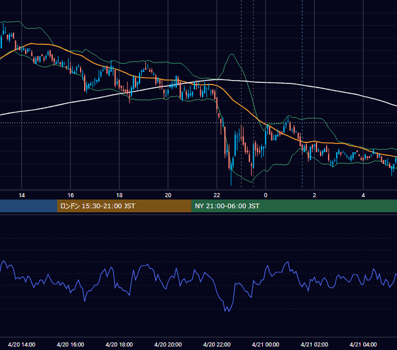Click the 4/21 00:00 label on the indicator axis
This screenshot has height=350, width=397.
coord(266,344)
